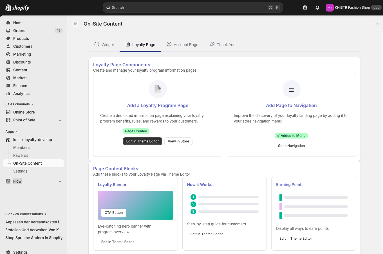Viewport: 383px width, 254px height.
Task: Click the search input field
Action: tap(193, 8)
